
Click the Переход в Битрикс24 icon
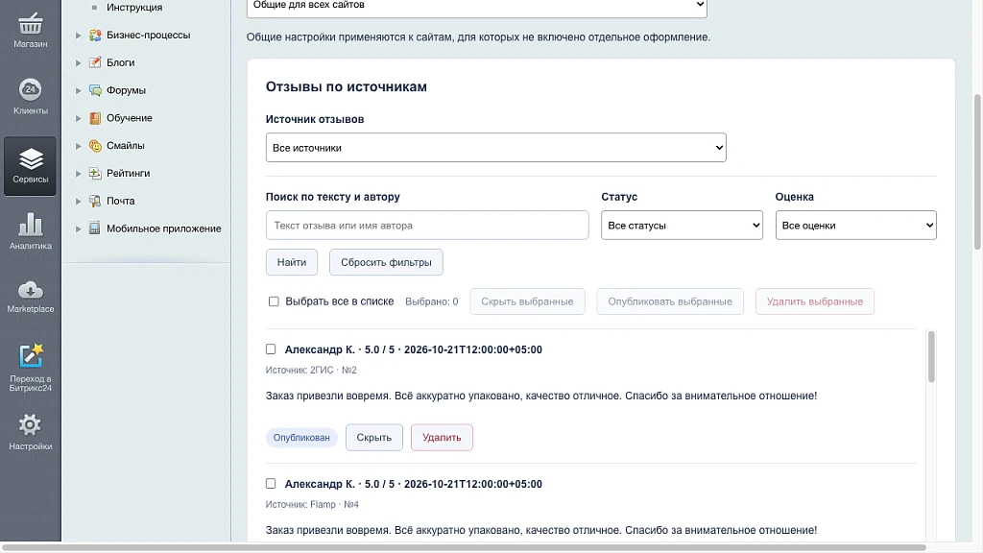coord(30,355)
